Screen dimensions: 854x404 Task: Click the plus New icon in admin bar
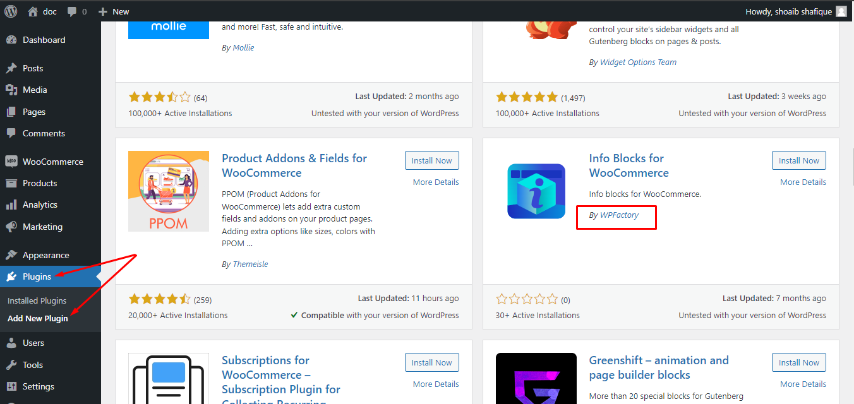pyautogui.click(x=104, y=11)
